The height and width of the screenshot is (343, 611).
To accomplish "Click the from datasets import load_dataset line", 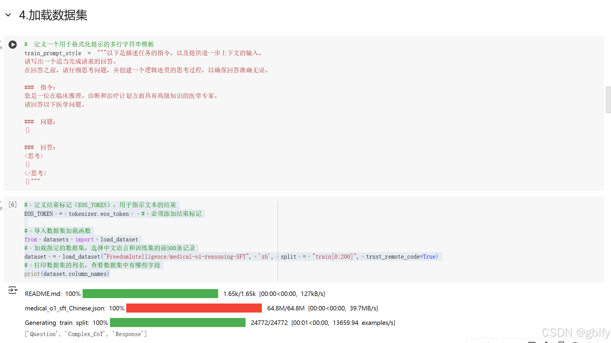I will pos(81,239).
